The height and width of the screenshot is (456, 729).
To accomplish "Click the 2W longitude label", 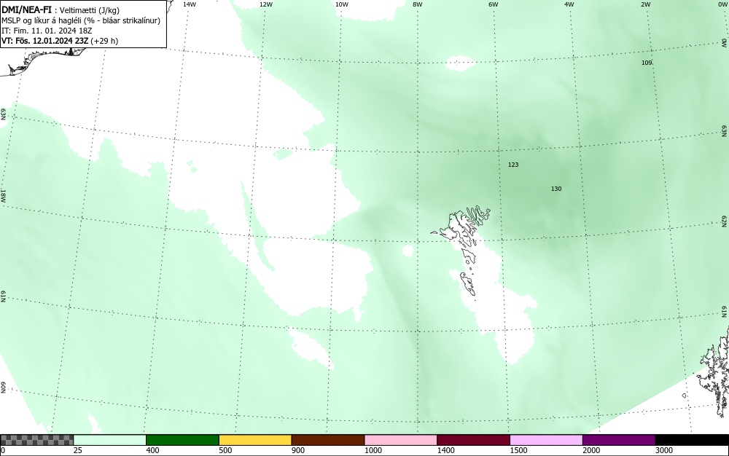I will pos(645,4).
